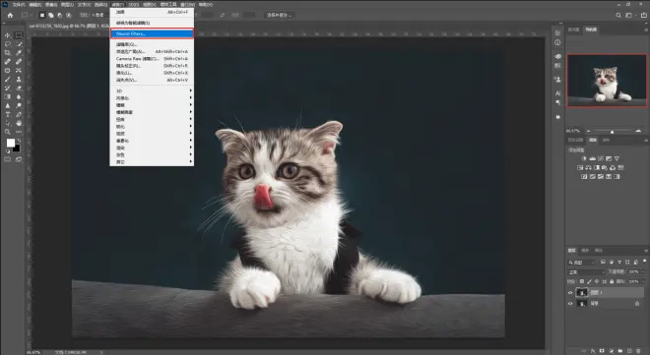The height and width of the screenshot is (355, 650).
Task: Expand the last filter submenu entry
Action: point(152,162)
